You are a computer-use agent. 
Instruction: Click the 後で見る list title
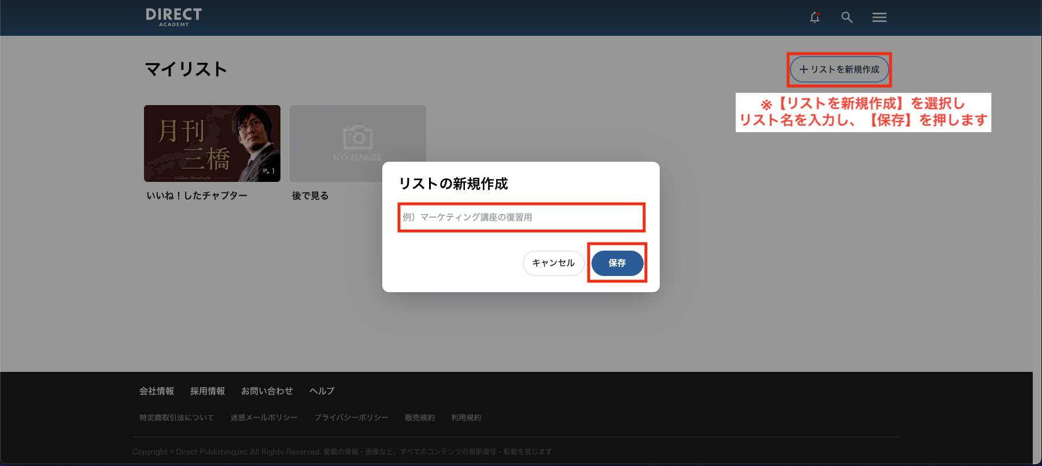[x=311, y=196]
